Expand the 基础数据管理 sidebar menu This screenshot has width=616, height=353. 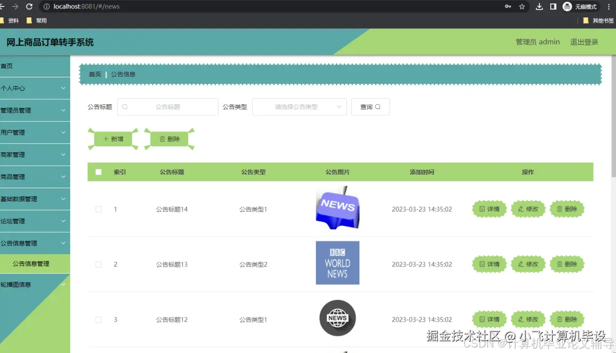(35, 199)
